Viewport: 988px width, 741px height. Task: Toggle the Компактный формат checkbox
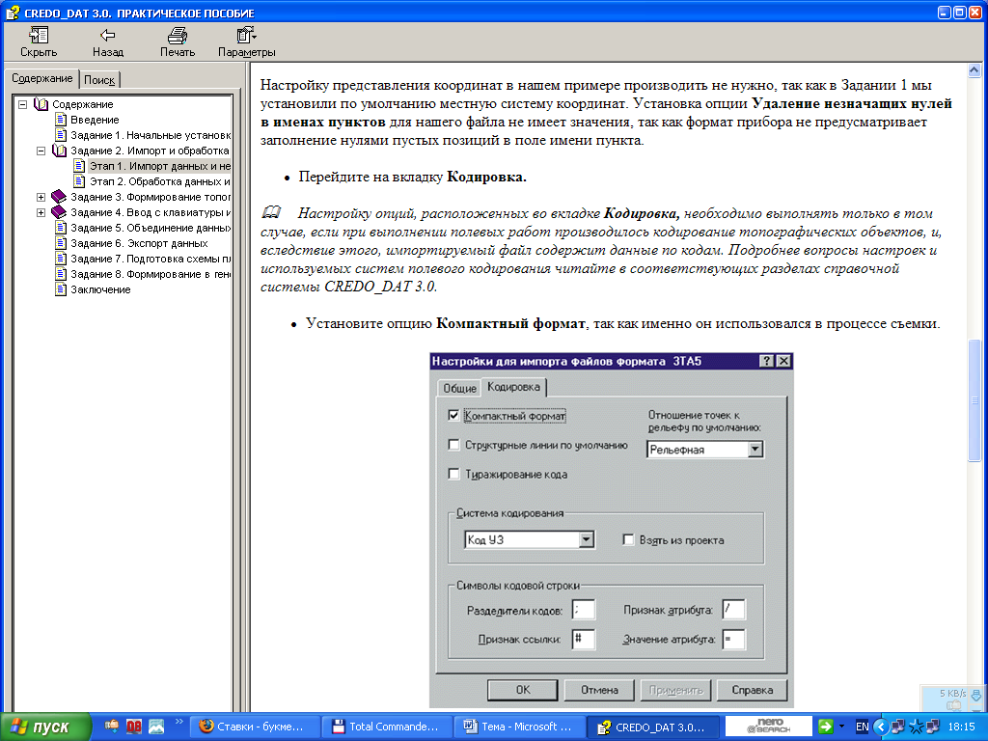453,416
